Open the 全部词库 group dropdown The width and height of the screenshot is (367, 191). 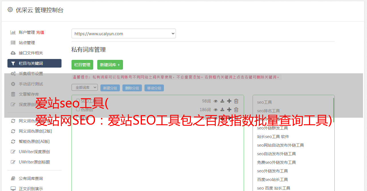85,88
